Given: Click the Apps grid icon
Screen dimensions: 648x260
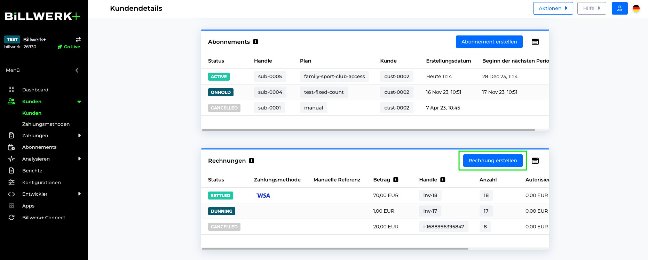Looking at the screenshot, I should (x=11, y=206).
